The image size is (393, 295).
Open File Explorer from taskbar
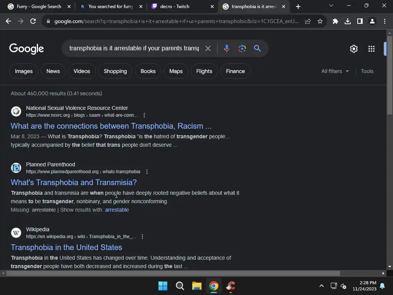(x=197, y=286)
